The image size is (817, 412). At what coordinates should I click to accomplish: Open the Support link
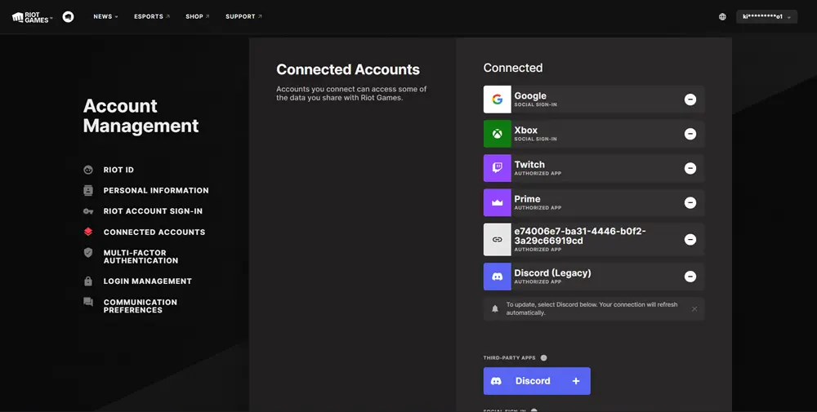click(243, 16)
